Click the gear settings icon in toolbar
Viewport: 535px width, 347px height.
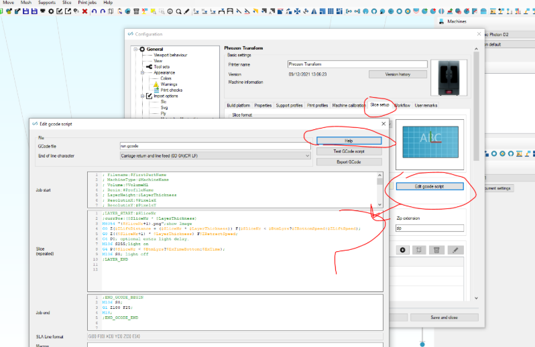click(x=51, y=11)
